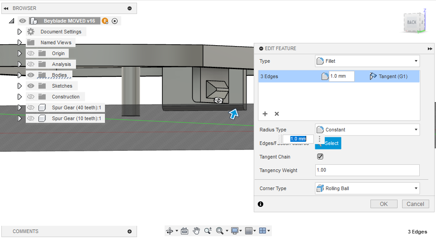Show the hidden Origin folder
The width and height of the screenshot is (436, 238).
pyautogui.click(x=31, y=53)
